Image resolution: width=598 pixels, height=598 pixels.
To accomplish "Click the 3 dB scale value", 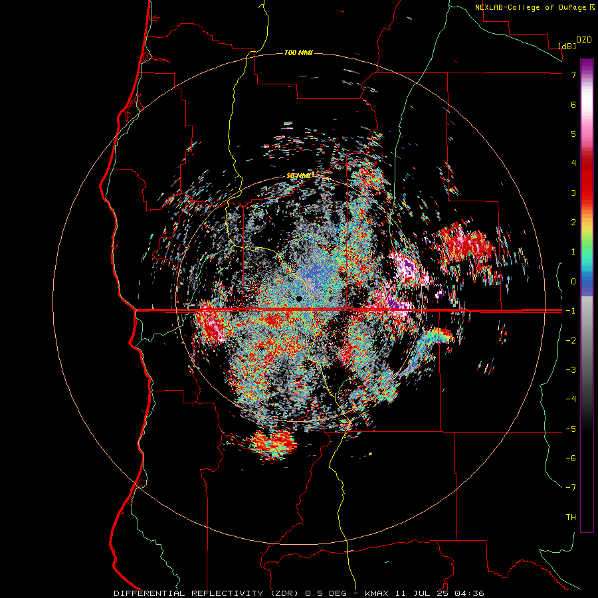I will click(573, 193).
